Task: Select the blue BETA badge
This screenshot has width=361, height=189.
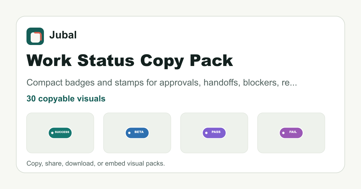Action: tap(137, 133)
